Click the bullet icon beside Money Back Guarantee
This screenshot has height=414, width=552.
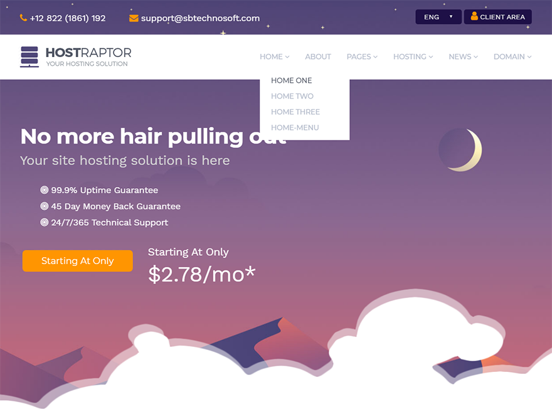point(45,206)
